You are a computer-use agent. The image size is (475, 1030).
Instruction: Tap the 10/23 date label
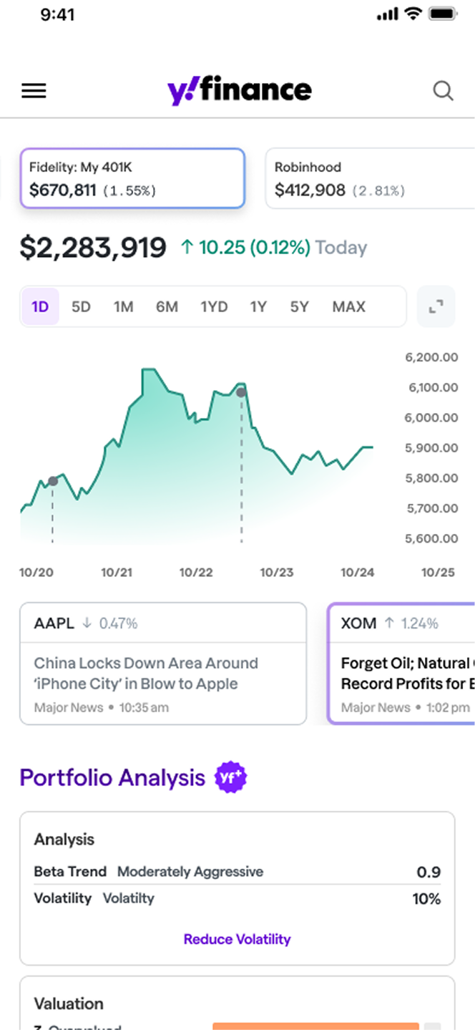[x=277, y=573]
